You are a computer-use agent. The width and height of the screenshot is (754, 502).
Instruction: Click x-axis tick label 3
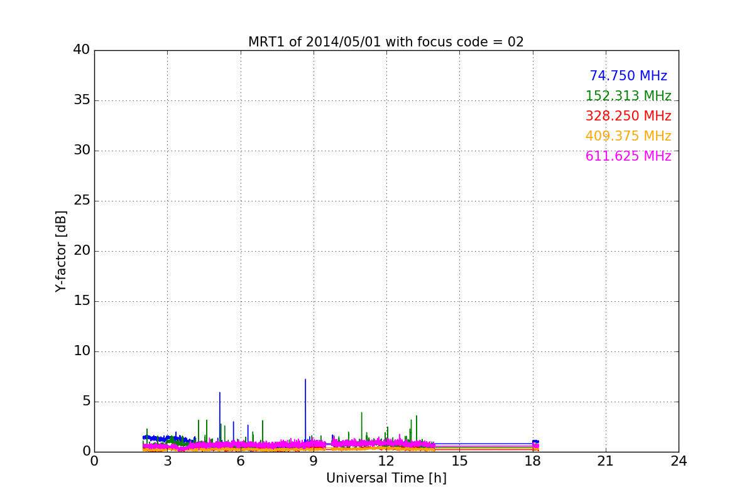click(x=168, y=461)
